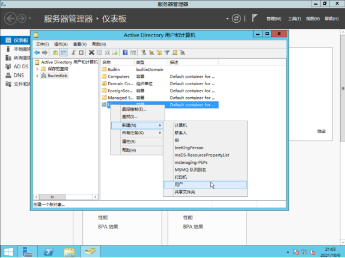Select MSMQ 队列别名 entry
Image resolution: width=345 pixels, height=258 pixels.
click(205, 170)
